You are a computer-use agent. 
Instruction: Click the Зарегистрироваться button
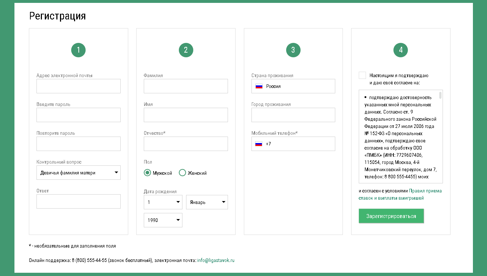[391, 216]
